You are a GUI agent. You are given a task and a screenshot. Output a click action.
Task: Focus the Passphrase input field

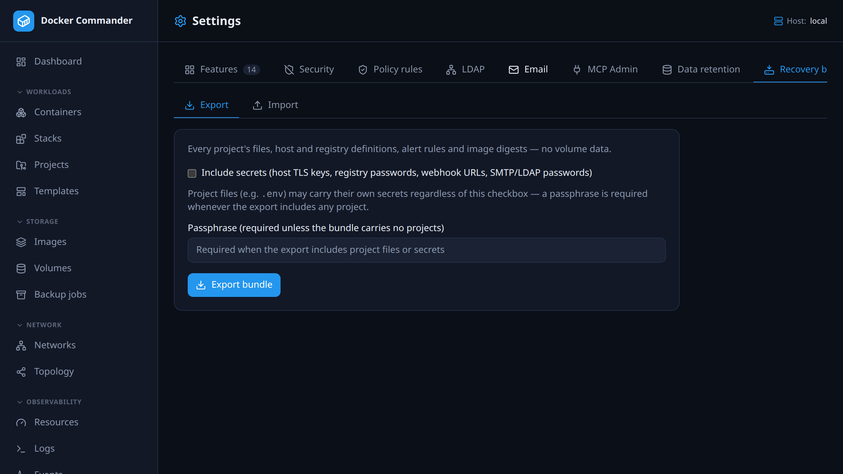426,250
